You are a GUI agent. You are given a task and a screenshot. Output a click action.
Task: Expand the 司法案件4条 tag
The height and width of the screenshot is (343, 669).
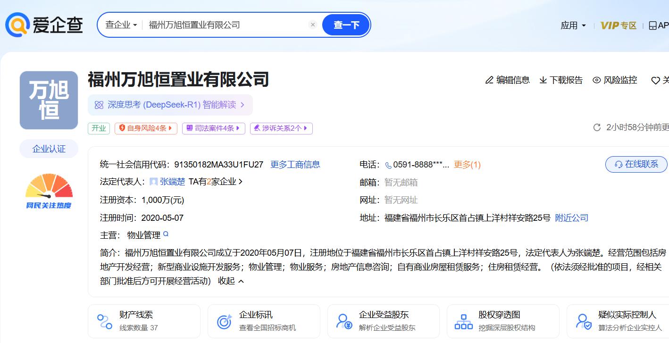pyautogui.click(x=214, y=128)
